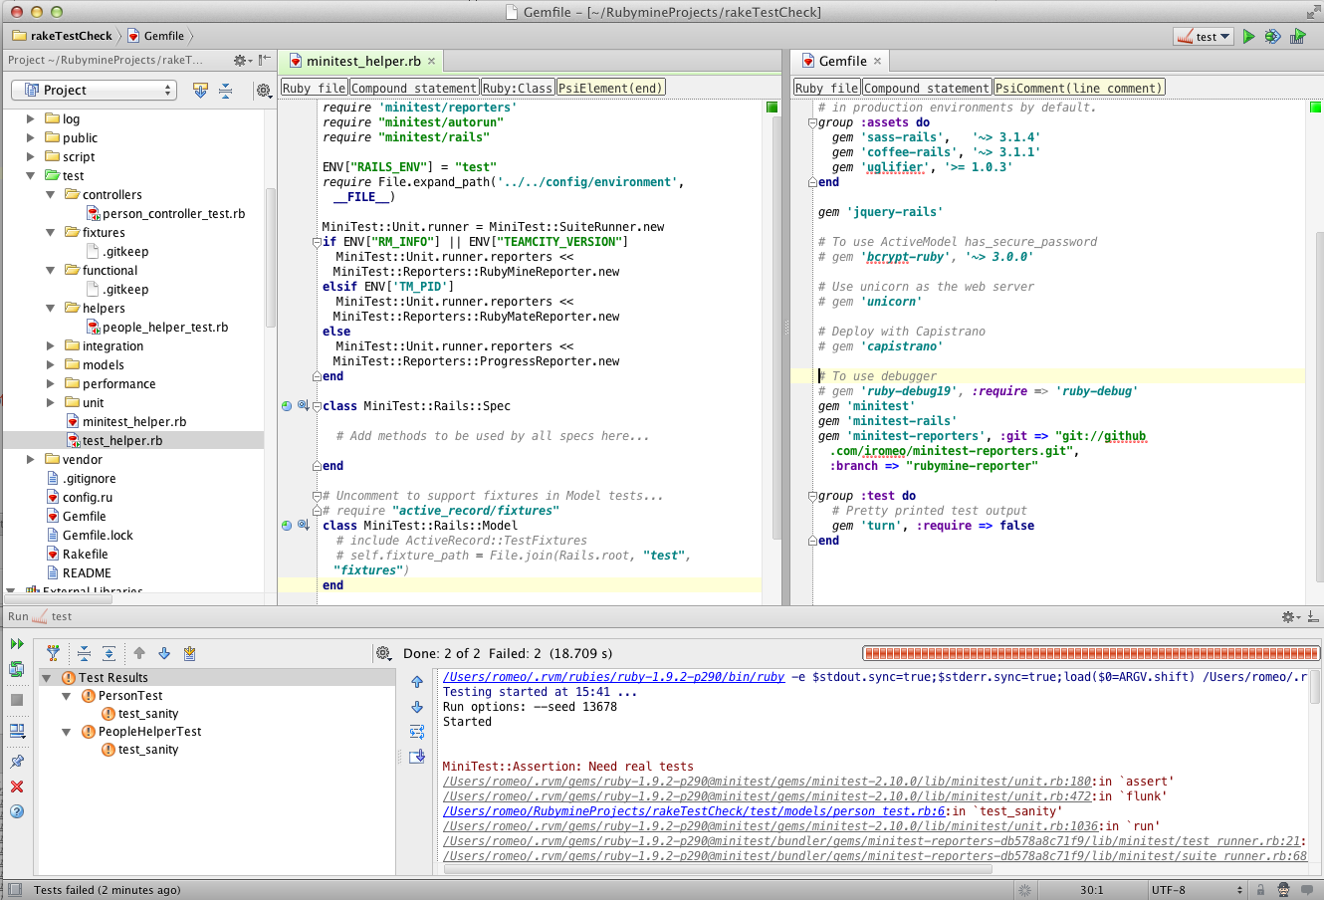Select 'PsiComment(line comment)' breadcrumb in Gemfile editor
This screenshot has width=1324, height=900.
(1079, 88)
